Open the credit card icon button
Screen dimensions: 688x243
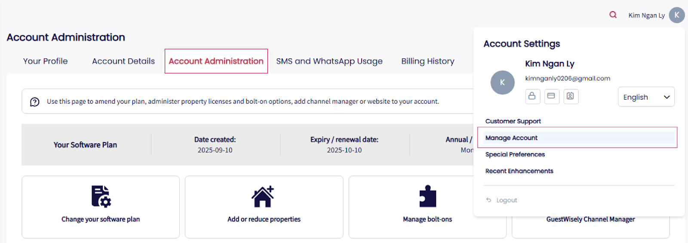point(551,96)
